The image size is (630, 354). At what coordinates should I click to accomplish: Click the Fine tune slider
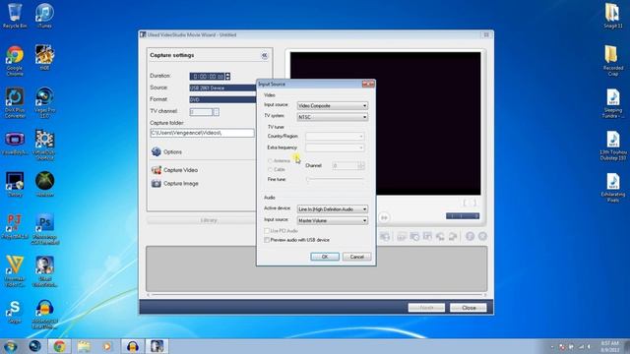(x=335, y=179)
